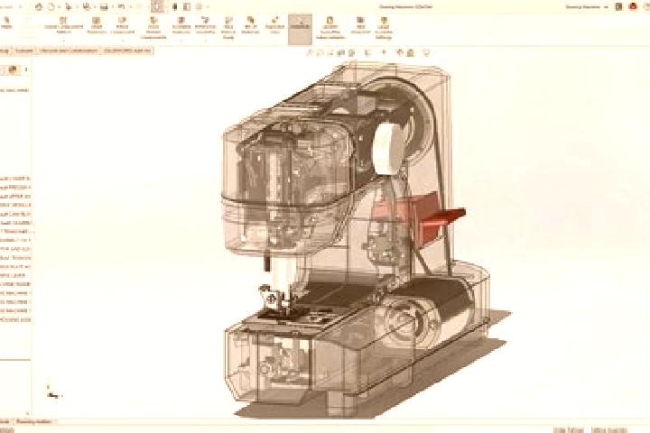The width and height of the screenshot is (650, 433).
Task: Click the Print icon in top toolbar
Action: 104,6
